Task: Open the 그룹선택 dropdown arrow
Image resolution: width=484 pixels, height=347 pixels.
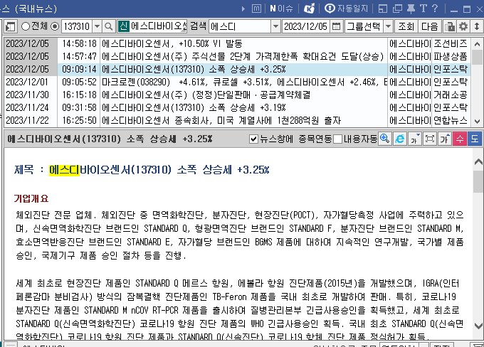Action: [x=389, y=26]
